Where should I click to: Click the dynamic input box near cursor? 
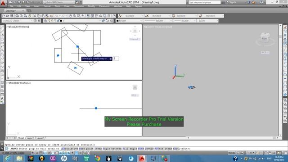pyautogui.click(x=116, y=58)
